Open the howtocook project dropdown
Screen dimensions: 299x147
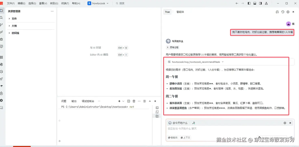[98, 4]
